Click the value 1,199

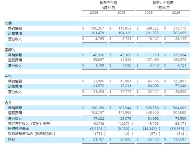99,65
